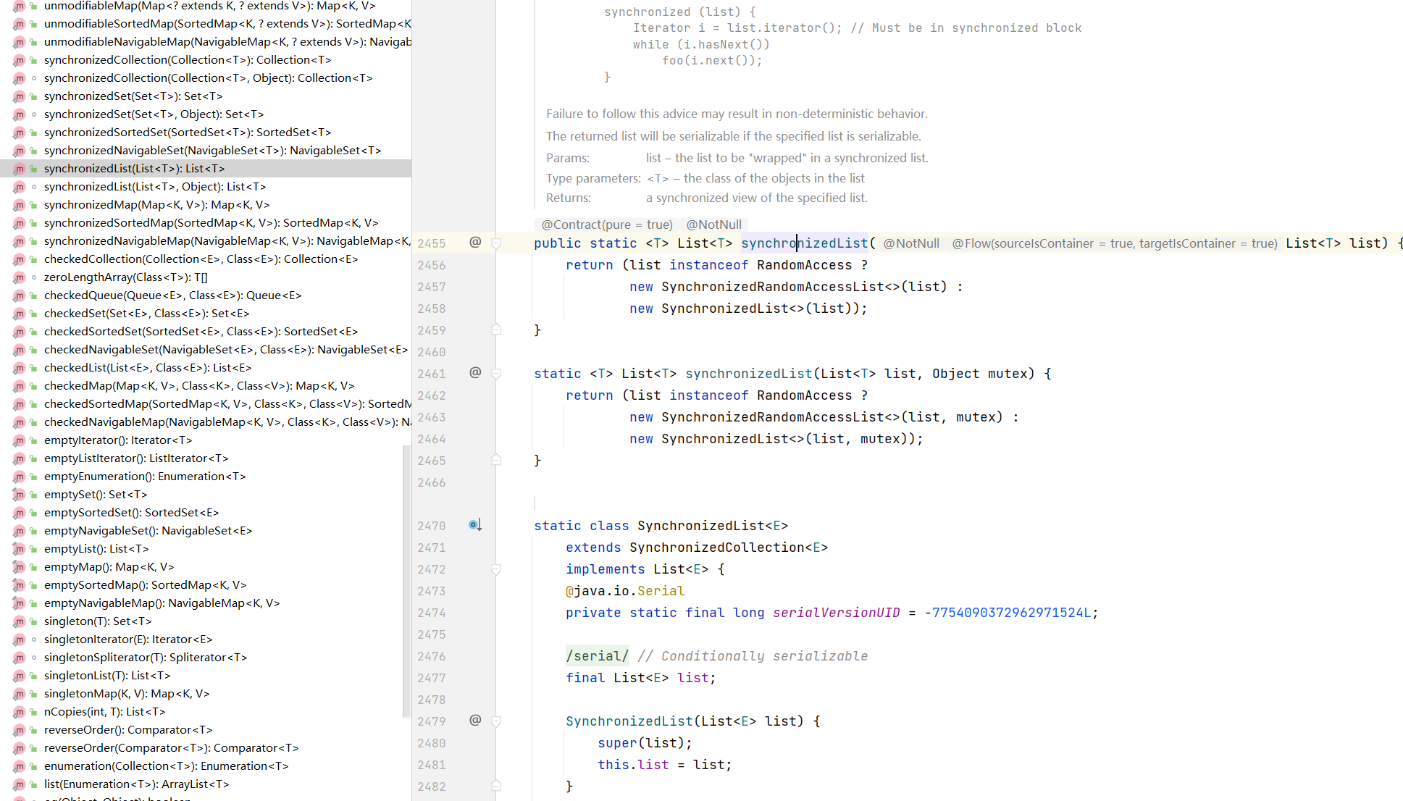The image size is (1403, 801).
Task: Click method icon beside synchronizedNavigableMap entry
Action: 20,241
